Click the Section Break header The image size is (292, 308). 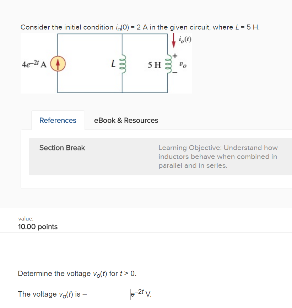[62, 148]
